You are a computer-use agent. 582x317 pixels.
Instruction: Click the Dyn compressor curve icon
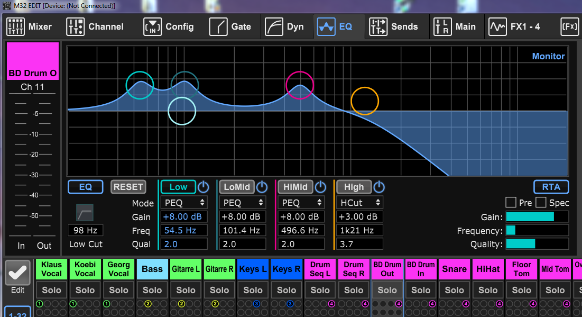tap(274, 27)
